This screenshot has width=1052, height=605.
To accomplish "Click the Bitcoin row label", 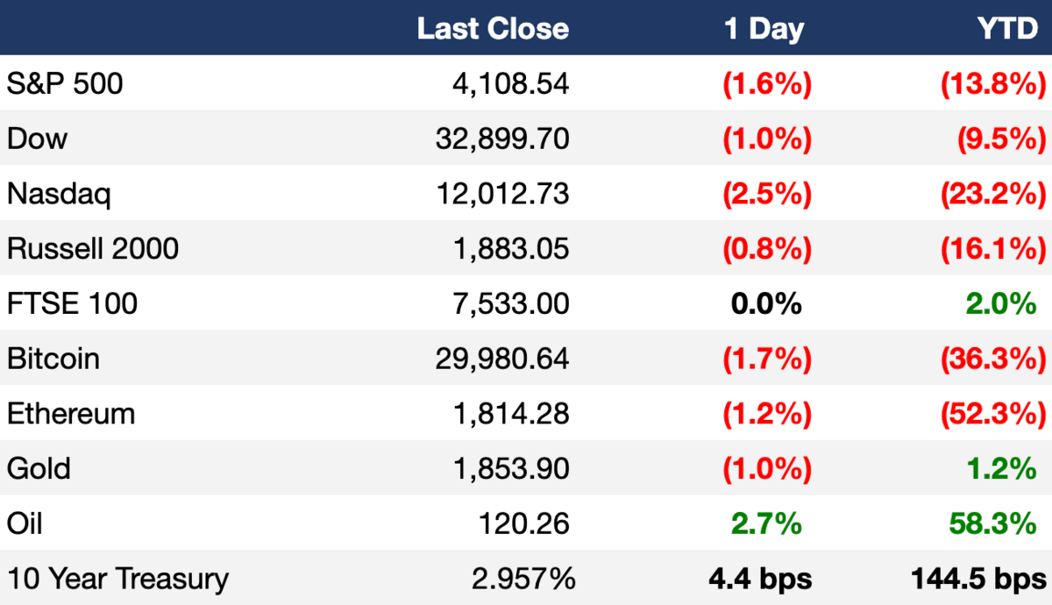I will (x=53, y=359).
